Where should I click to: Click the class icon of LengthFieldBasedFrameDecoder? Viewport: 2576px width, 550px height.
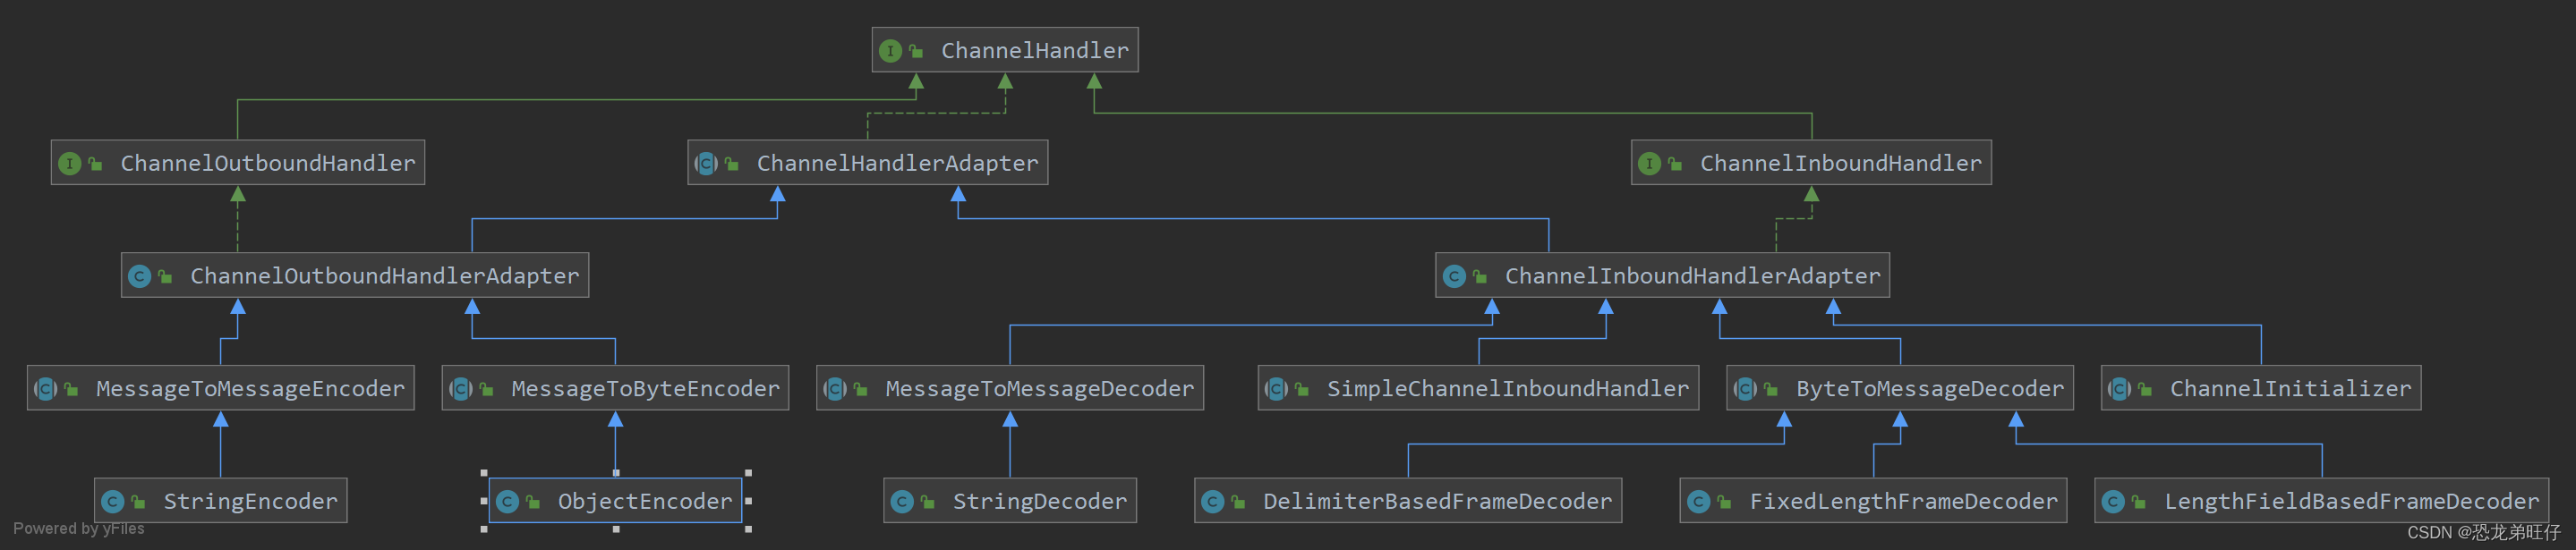pos(2113,502)
